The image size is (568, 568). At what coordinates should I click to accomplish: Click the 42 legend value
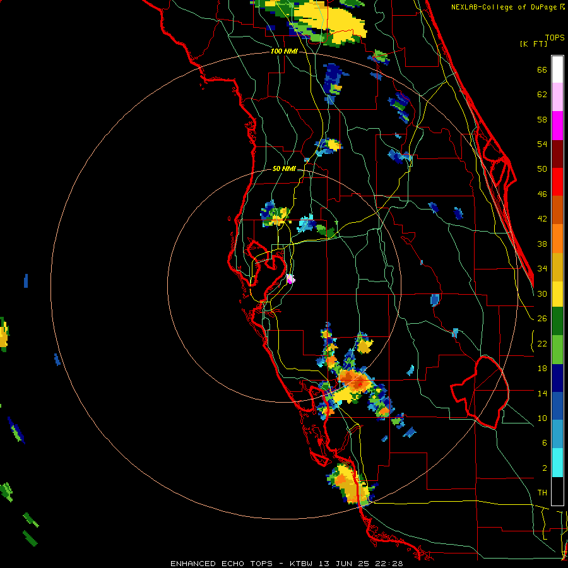pos(542,219)
